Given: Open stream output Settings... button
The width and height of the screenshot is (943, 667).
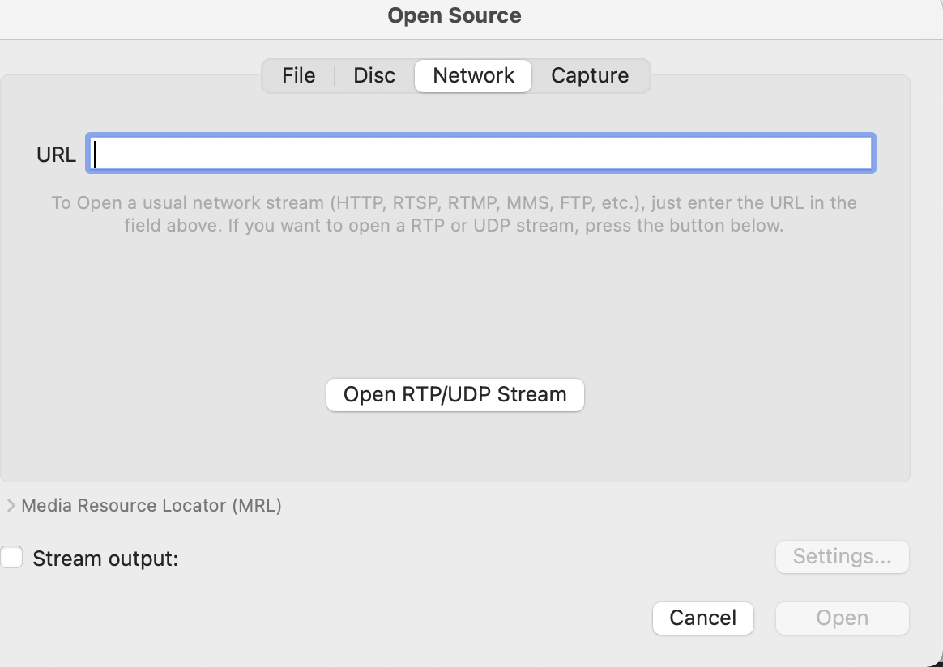Looking at the screenshot, I should (x=842, y=557).
